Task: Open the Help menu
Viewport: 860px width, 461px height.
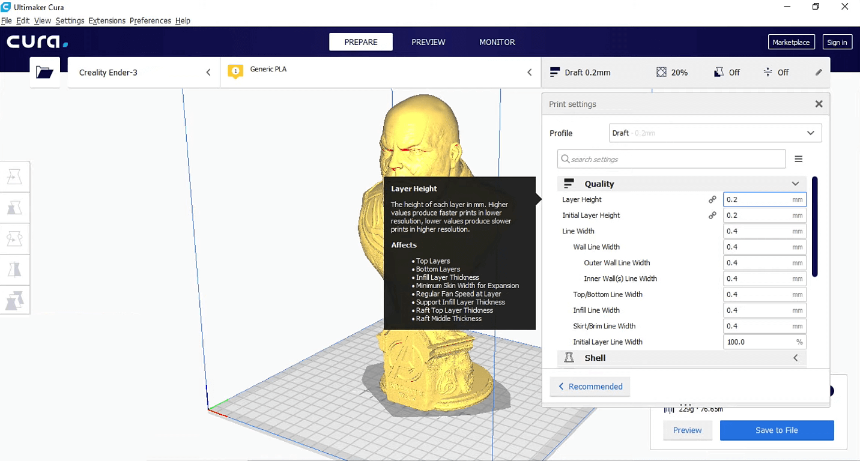Action: (x=183, y=20)
